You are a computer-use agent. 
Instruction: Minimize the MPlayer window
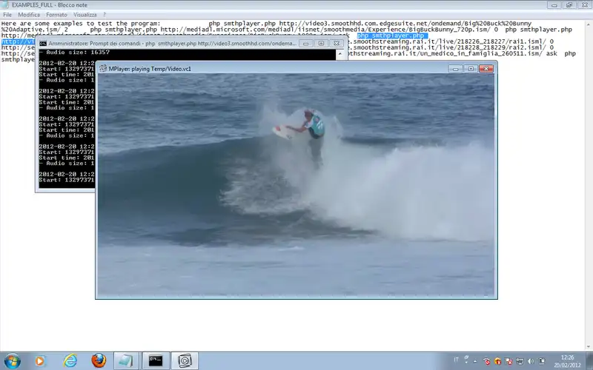[x=455, y=69]
